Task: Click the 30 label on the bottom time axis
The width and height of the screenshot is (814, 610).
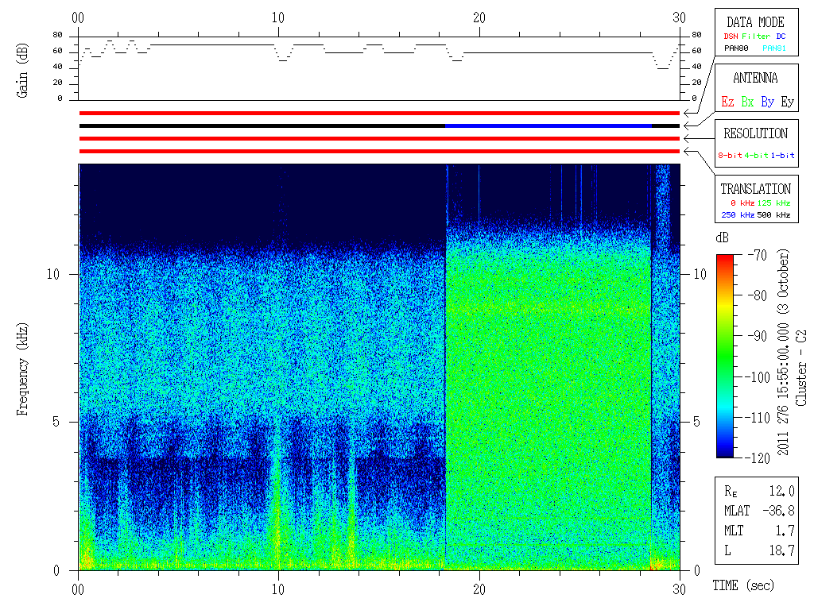Action: [x=679, y=589]
